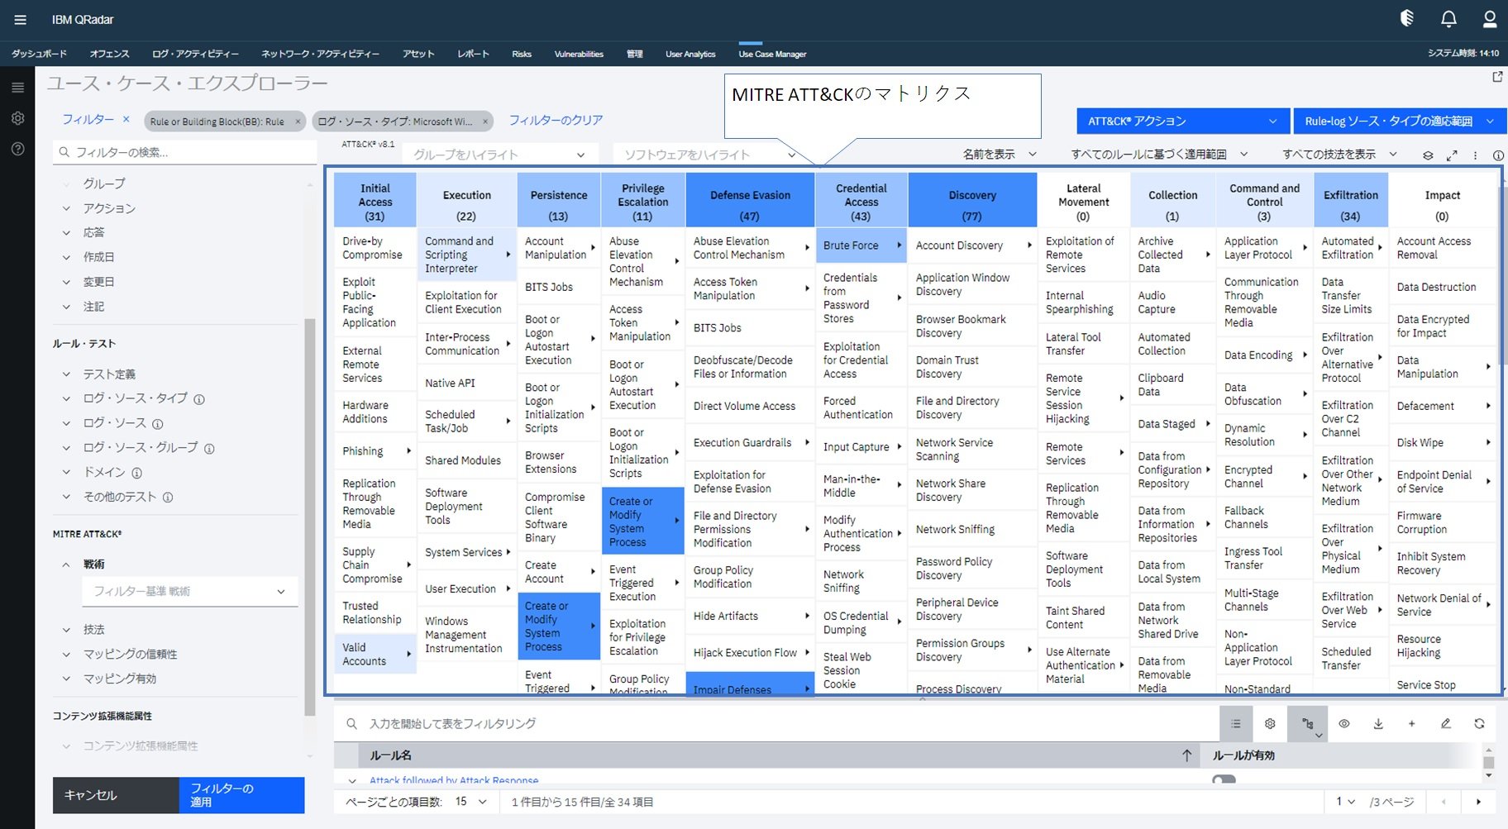Click info icon beside ドメイン
The width and height of the screenshot is (1508, 829).
[x=136, y=474]
